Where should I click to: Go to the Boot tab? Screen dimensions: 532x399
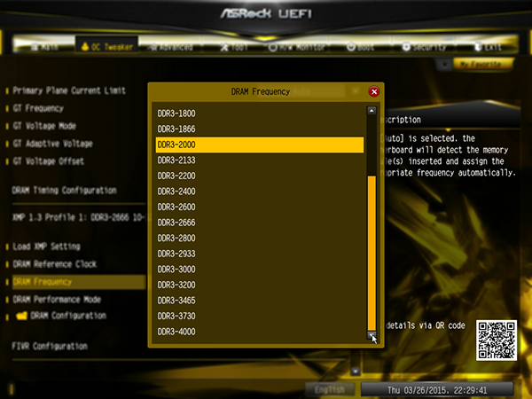(x=360, y=47)
